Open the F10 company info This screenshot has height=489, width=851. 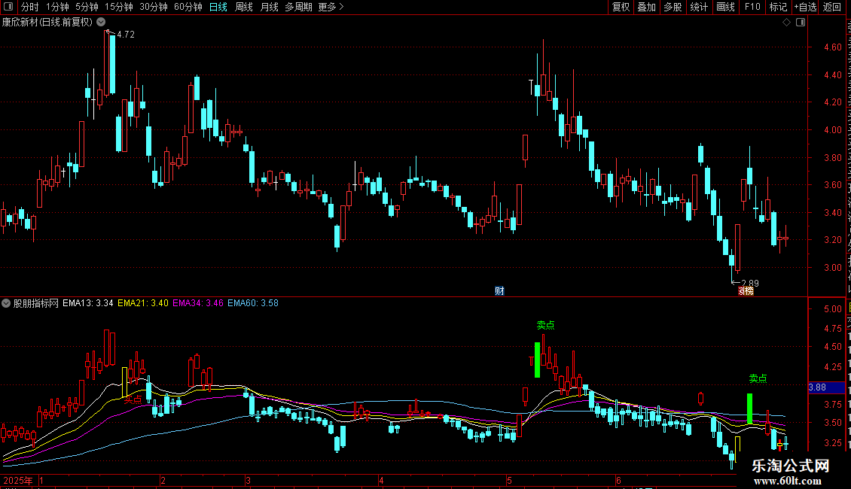(752, 7)
